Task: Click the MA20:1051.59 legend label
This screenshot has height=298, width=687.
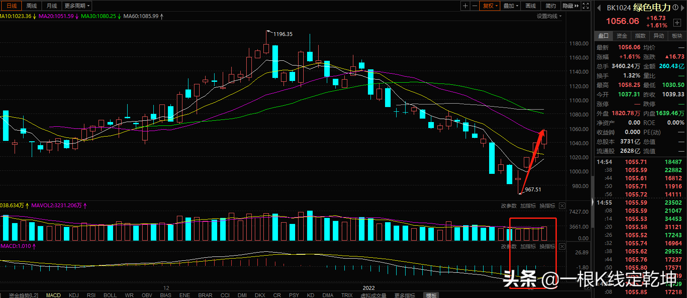Action: point(56,16)
